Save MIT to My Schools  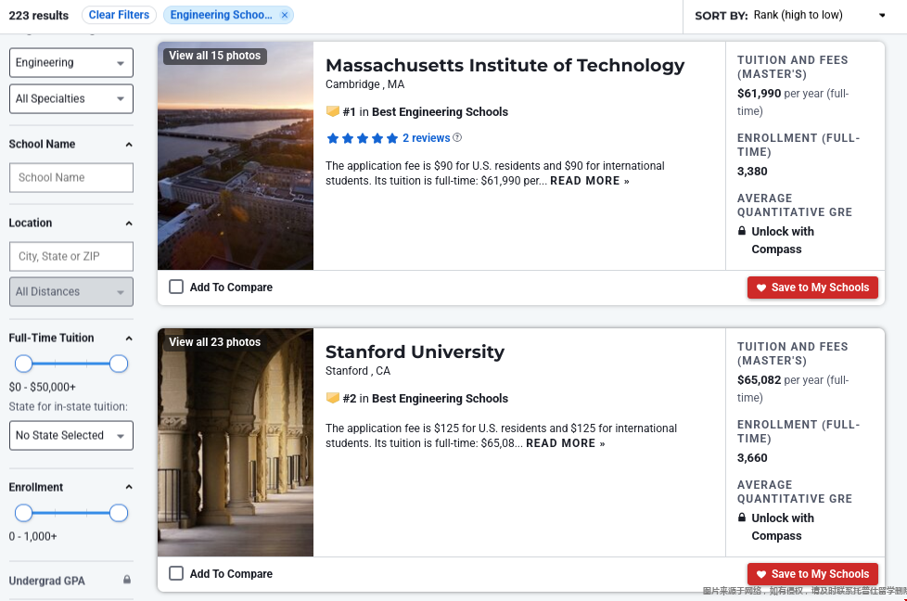812,288
